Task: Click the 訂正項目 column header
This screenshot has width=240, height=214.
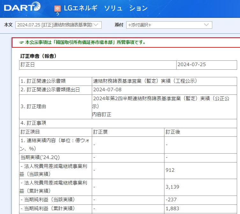Action: coord(30,132)
